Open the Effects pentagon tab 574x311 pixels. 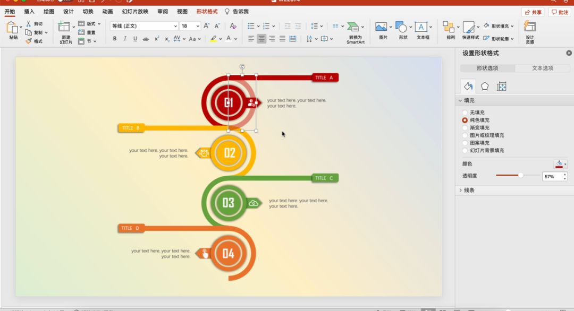485,87
